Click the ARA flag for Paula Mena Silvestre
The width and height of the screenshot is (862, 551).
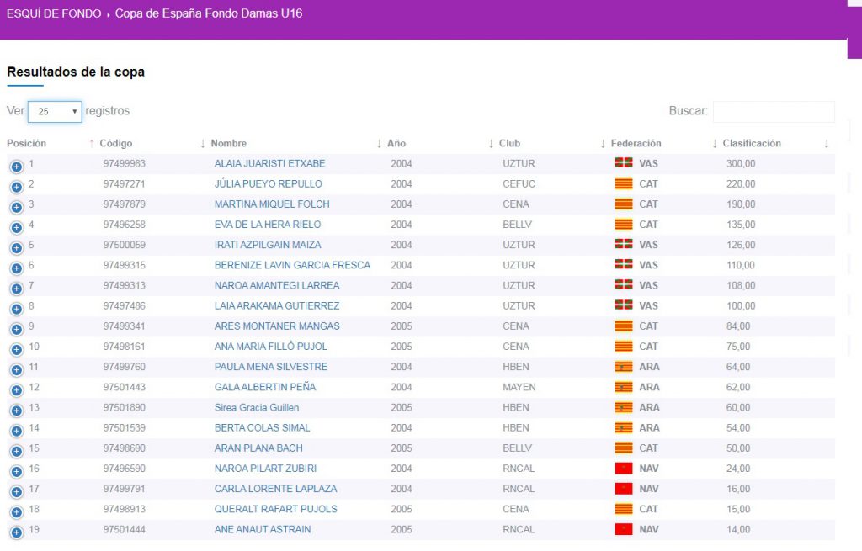[624, 367]
